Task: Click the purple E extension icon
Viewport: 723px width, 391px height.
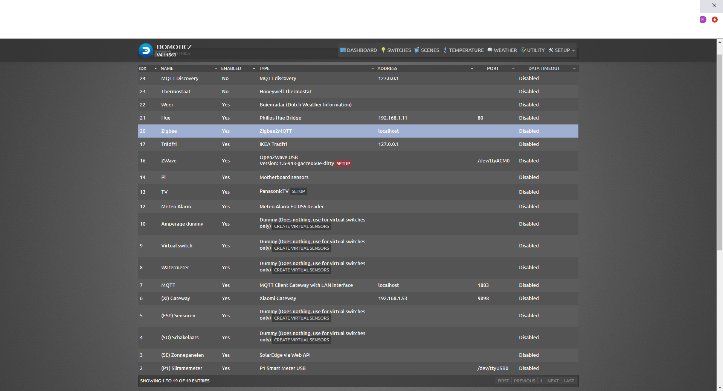Action: click(x=703, y=20)
